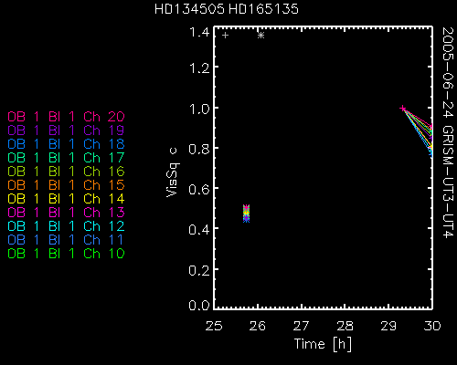Click the colored asterisk cluster near 0.5

[x=246, y=214]
